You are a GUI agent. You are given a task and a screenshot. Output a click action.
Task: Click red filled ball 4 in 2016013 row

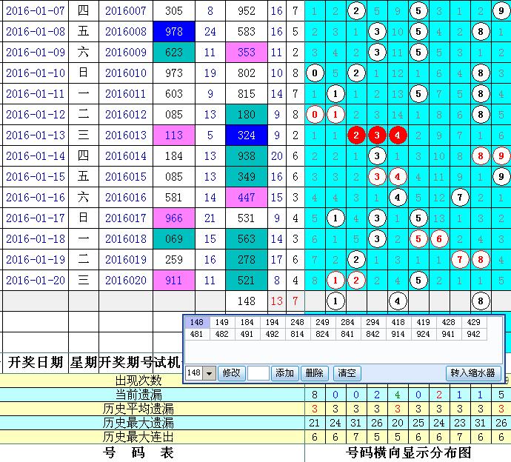pos(397,135)
